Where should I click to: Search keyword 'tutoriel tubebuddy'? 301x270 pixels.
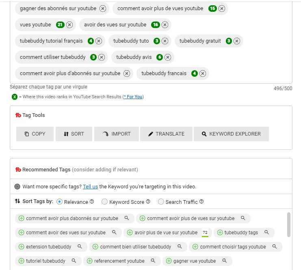tap(74, 261)
